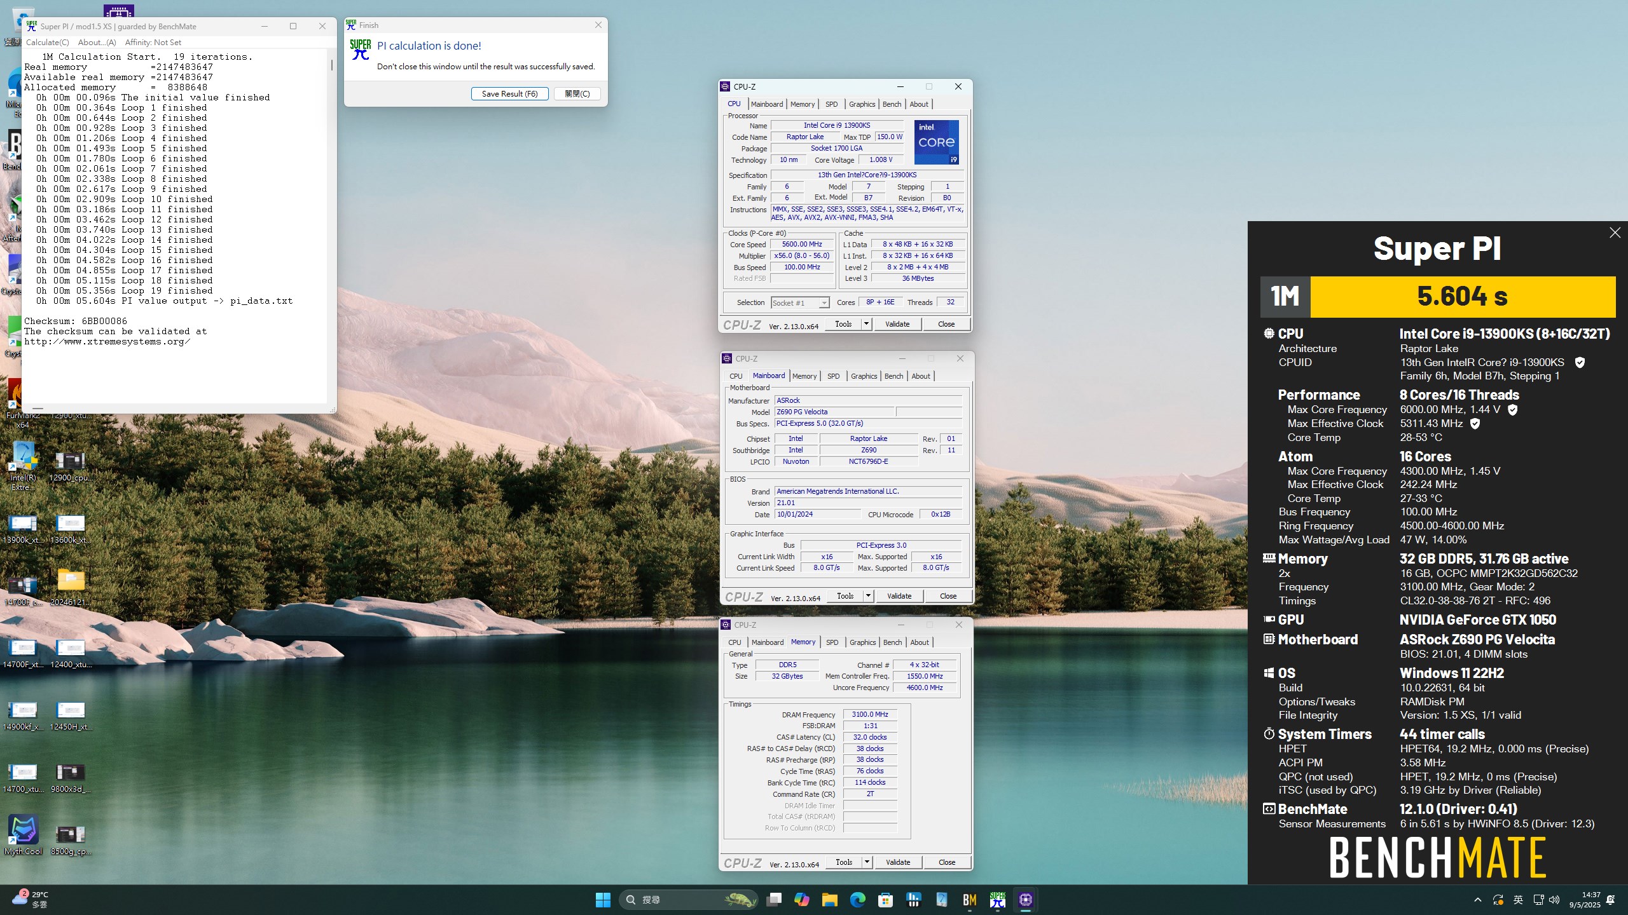Open File Explorer from the taskbar
Image resolution: width=1628 pixels, height=915 pixels.
tap(829, 900)
